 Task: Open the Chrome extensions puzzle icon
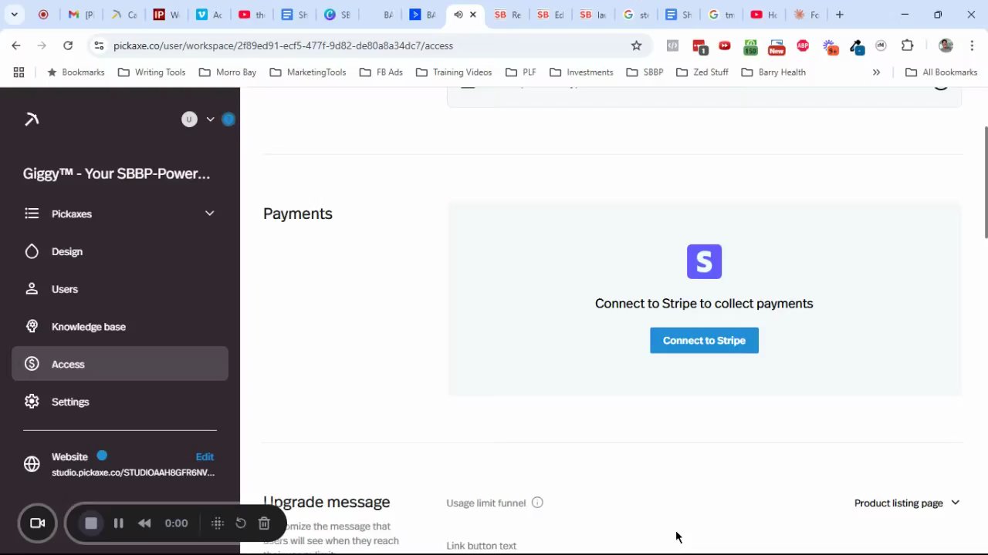point(908,45)
